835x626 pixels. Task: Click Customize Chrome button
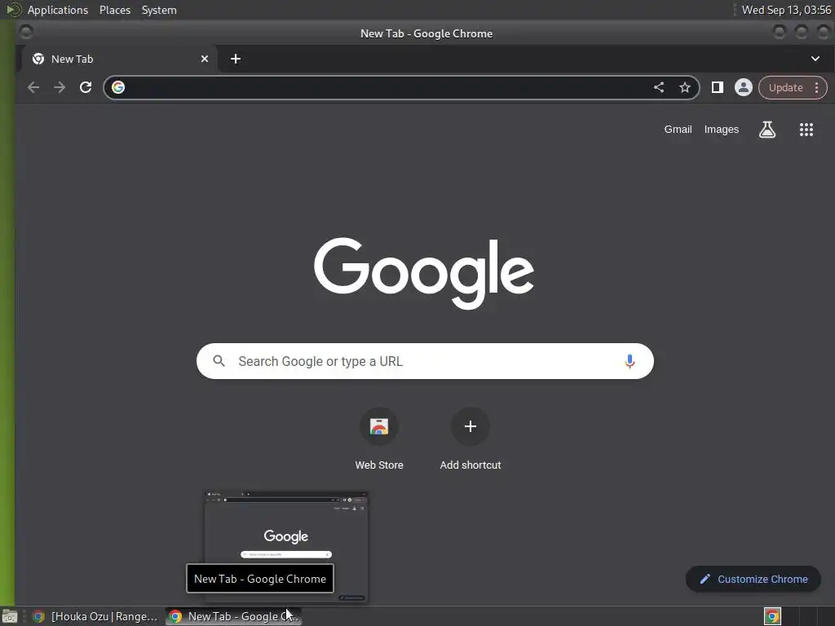(753, 580)
